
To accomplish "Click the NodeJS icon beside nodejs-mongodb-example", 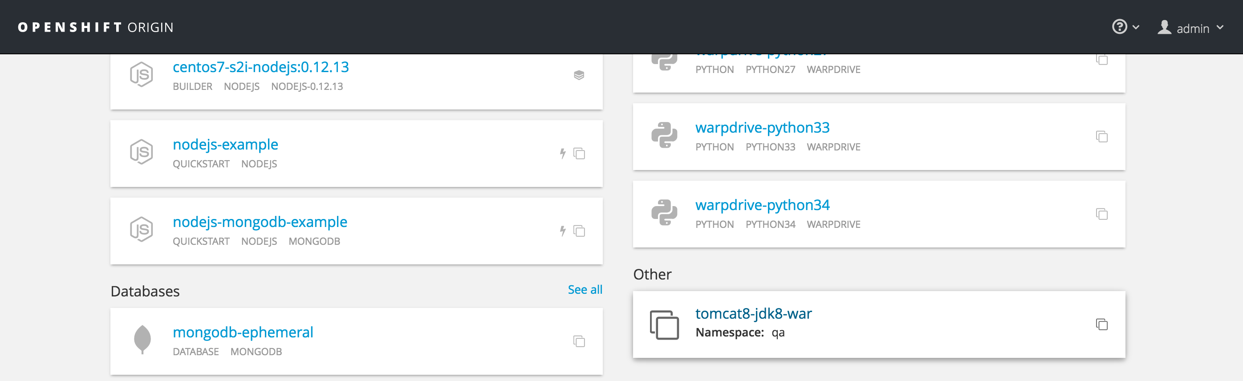I will (x=142, y=230).
